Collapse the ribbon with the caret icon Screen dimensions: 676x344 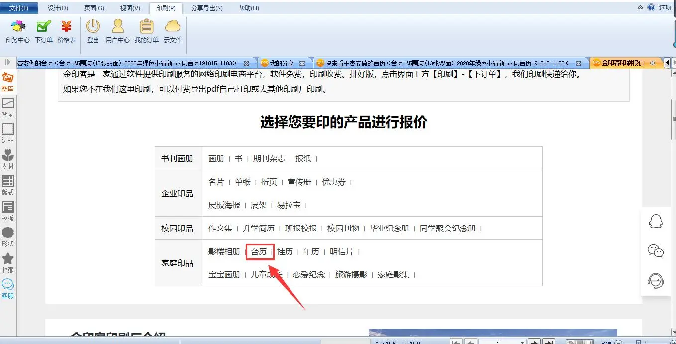coord(641,7)
